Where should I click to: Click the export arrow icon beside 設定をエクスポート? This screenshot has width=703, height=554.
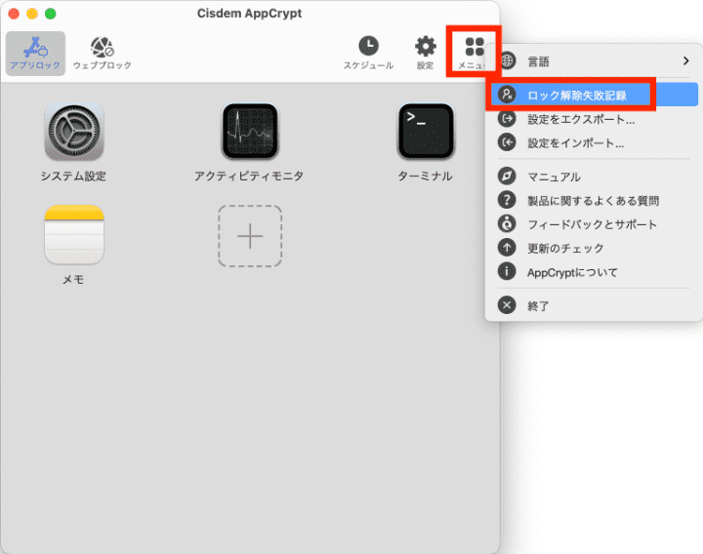click(x=507, y=119)
